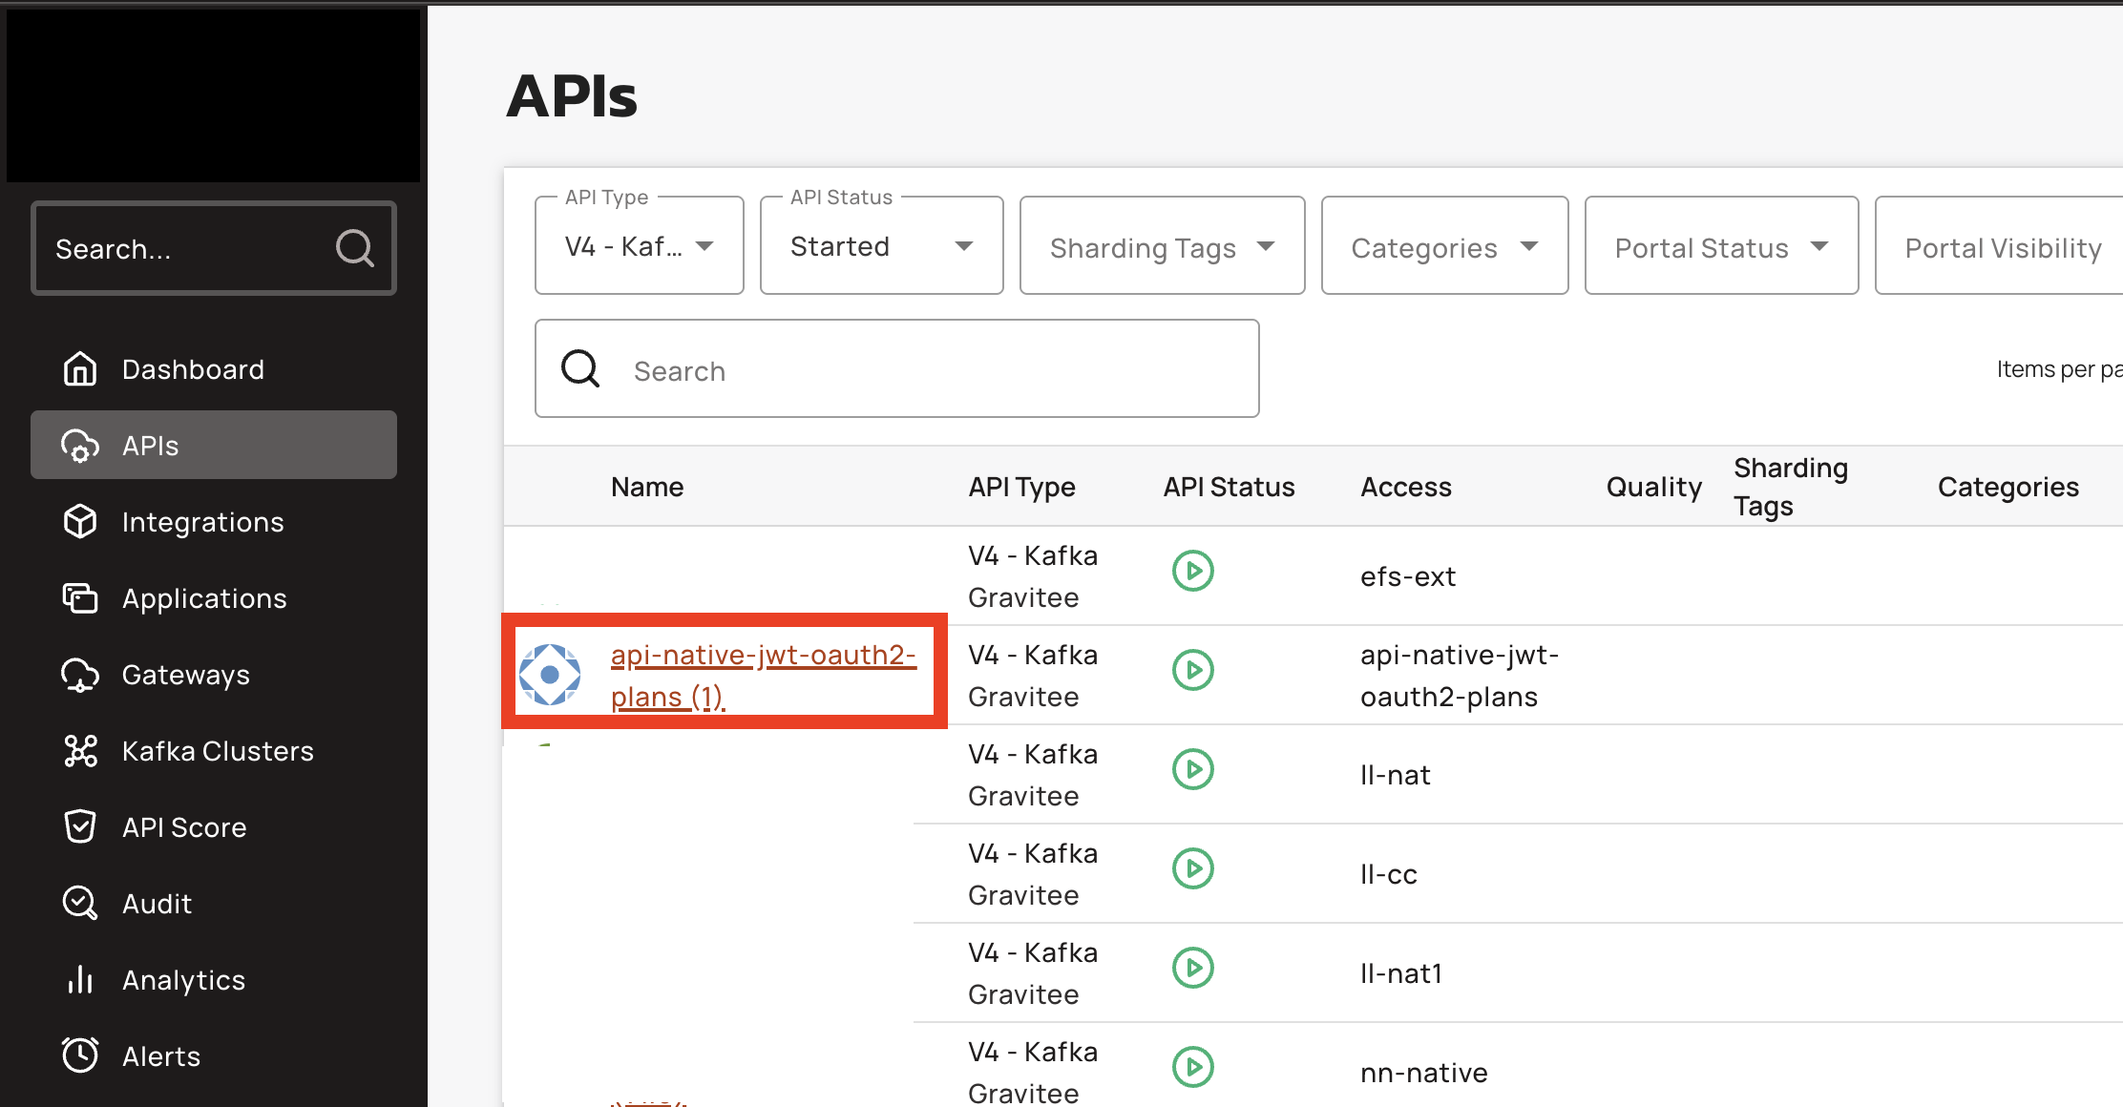Click started status icon of efs-ext row
Screen dimensions: 2123x1107
click(1192, 572)
